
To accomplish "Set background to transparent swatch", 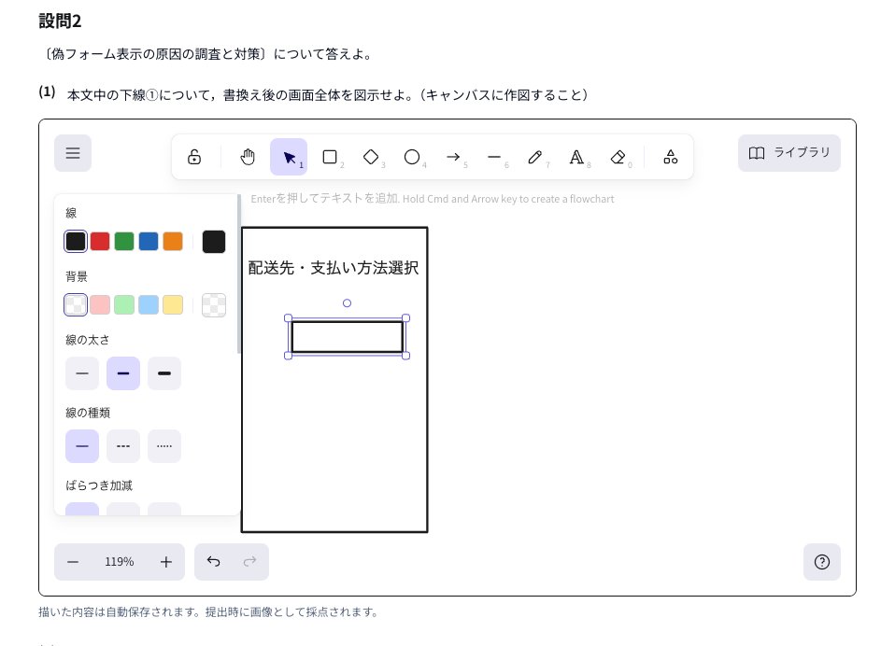I will [76, 304].
